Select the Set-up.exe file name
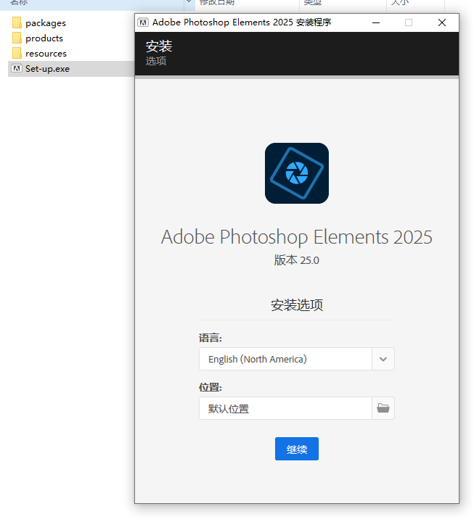The height and width of the screenshot is (522, 474). (48, 69)
